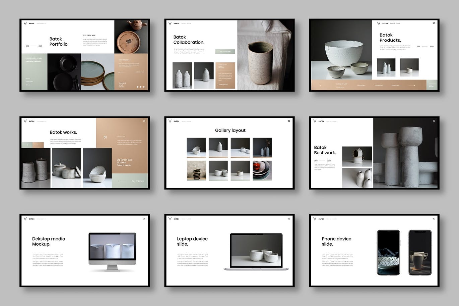
Task: Click the deer logo on Batok Collaboration slide
Action: (x=170, y=23)
